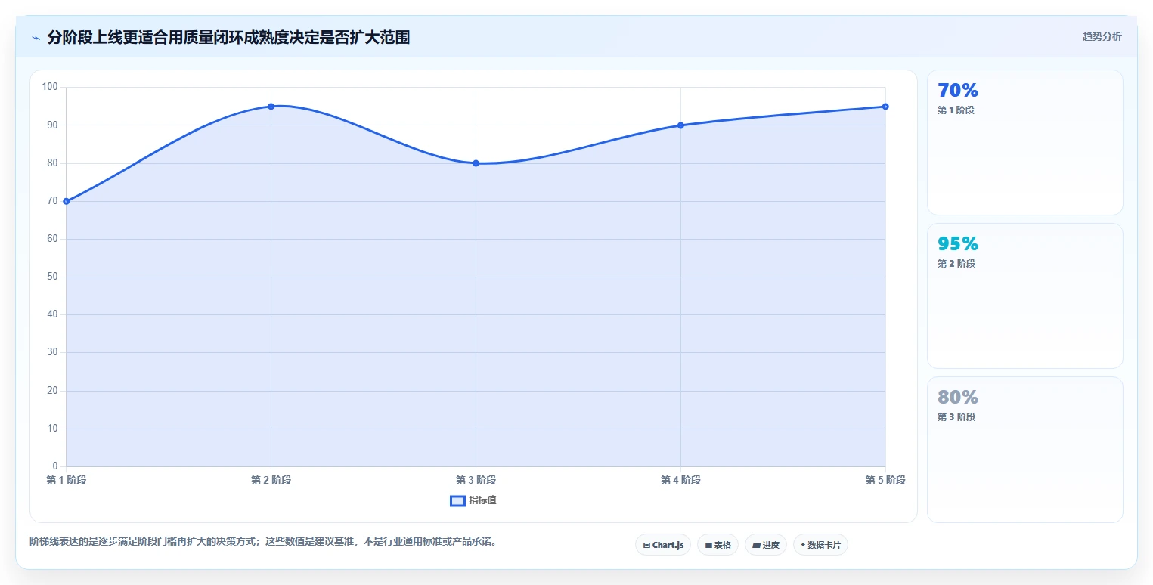
Task: Click the 指标值 legend label text
Action: [x=482, y=500]
